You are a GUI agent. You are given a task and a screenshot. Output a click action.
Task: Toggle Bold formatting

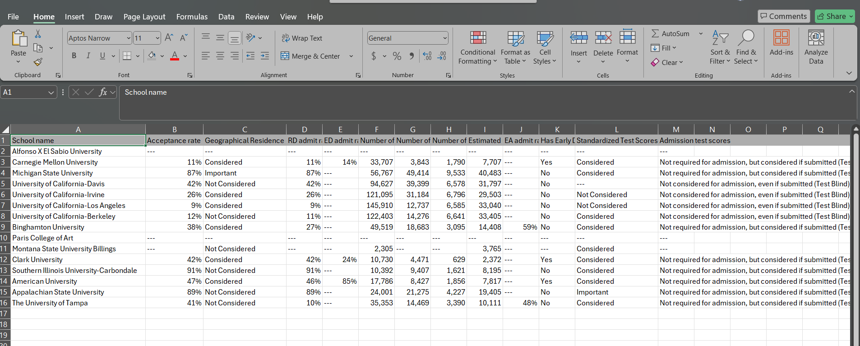[x=74, y=56]
